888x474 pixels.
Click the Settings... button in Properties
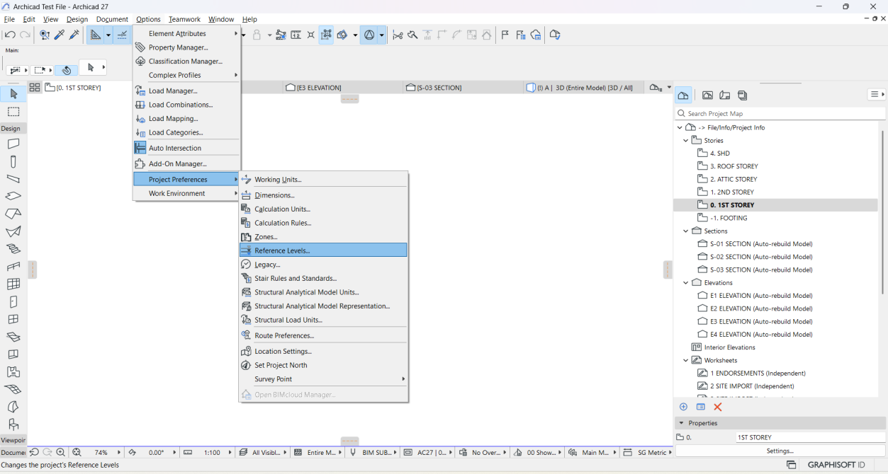(x=780, y=451)
